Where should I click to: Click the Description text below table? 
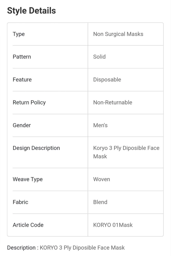coord(66,248)
